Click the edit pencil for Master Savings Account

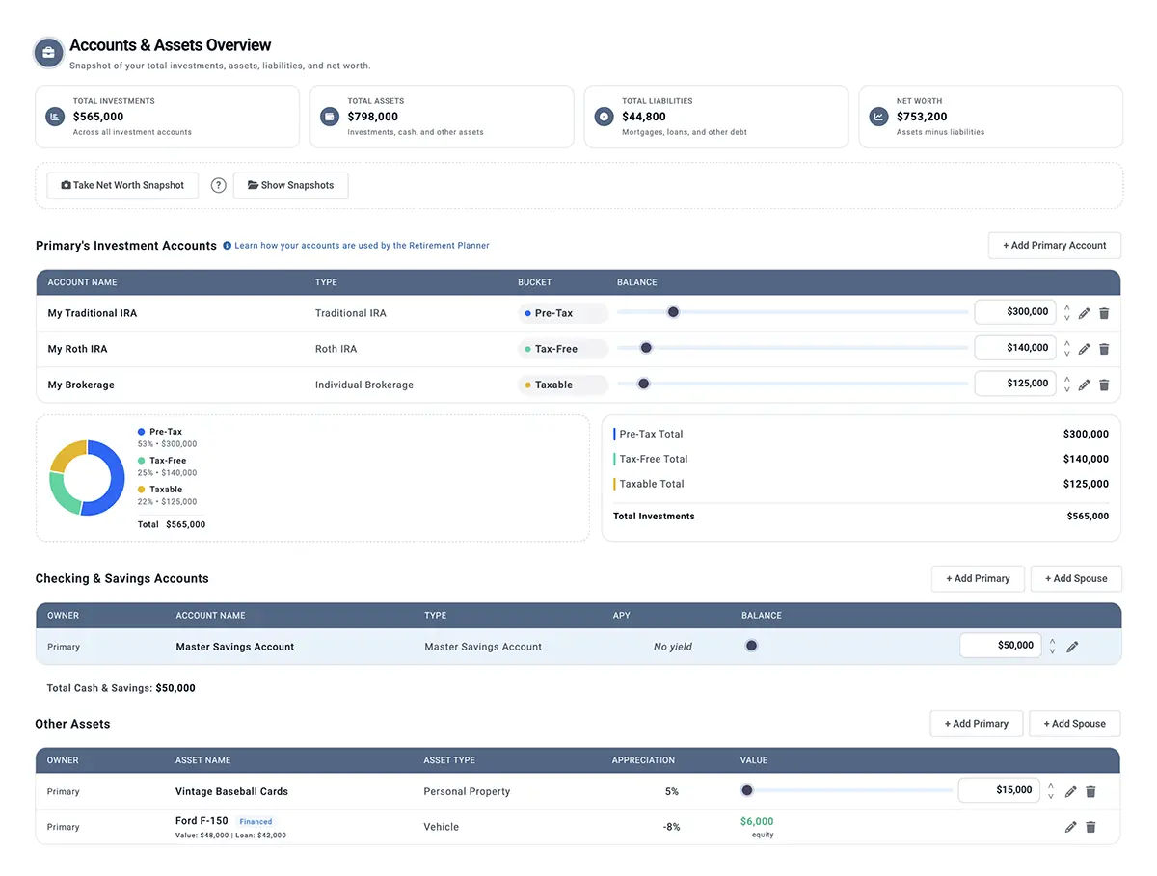[1073, 646]
